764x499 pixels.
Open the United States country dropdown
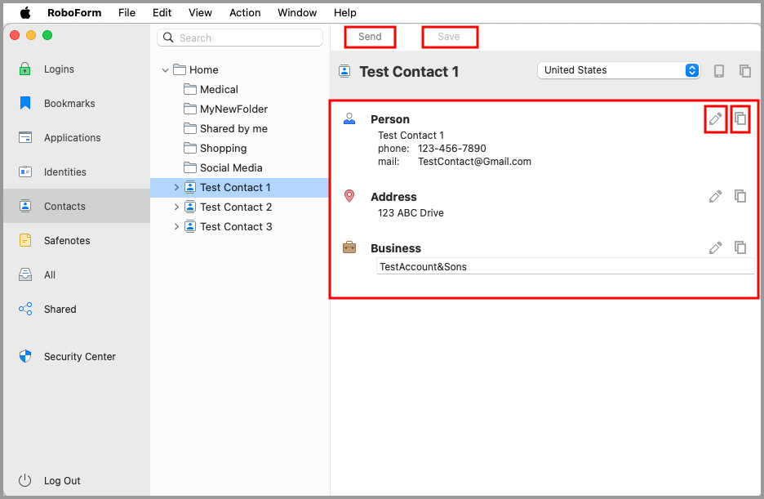point(619,70)
